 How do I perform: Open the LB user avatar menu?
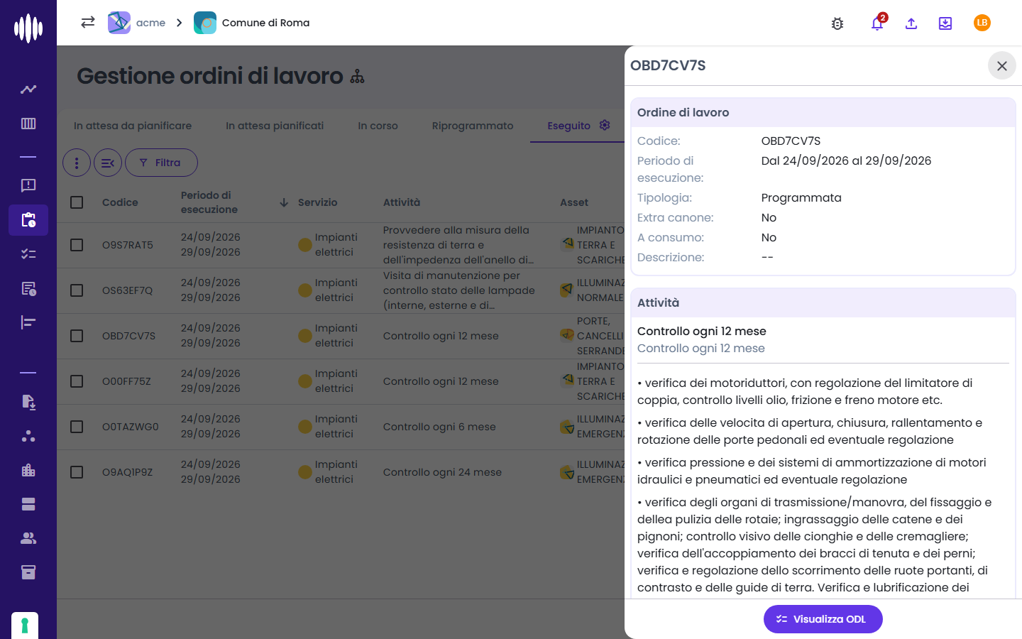pos(982,23)
